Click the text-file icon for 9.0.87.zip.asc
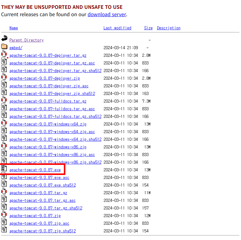Viewport: 241px width, 240px height. point(4,221)
